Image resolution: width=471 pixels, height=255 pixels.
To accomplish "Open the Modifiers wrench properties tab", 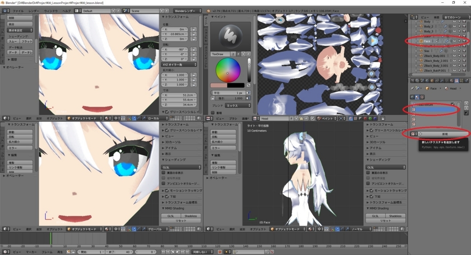I will (x=442, y=80).
